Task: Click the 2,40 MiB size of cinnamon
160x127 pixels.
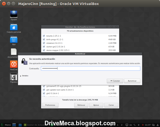Action: [112, 43]
